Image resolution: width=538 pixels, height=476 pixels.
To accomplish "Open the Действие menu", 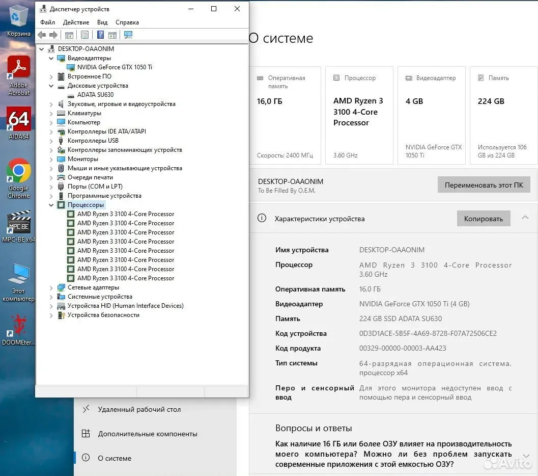I will coord(76,22).
